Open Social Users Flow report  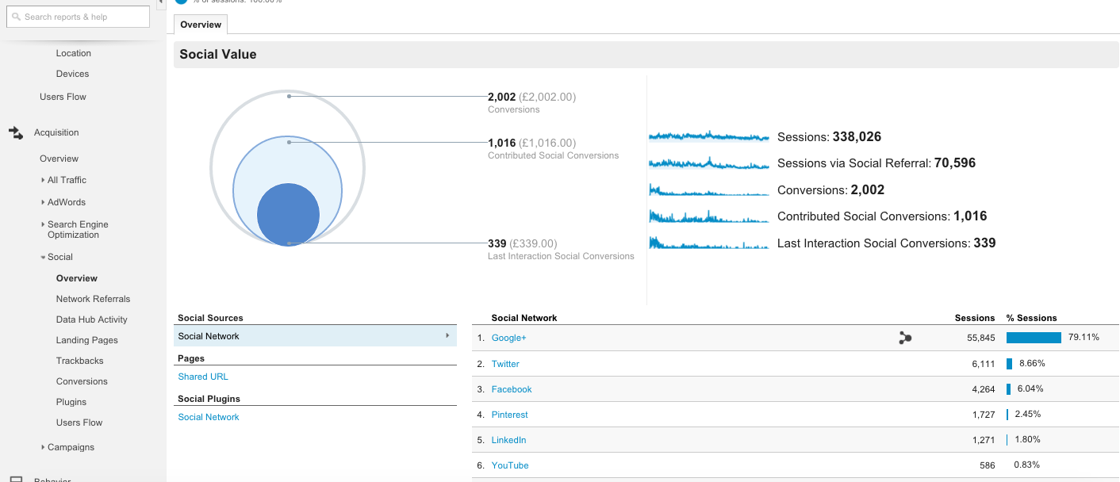79,423
